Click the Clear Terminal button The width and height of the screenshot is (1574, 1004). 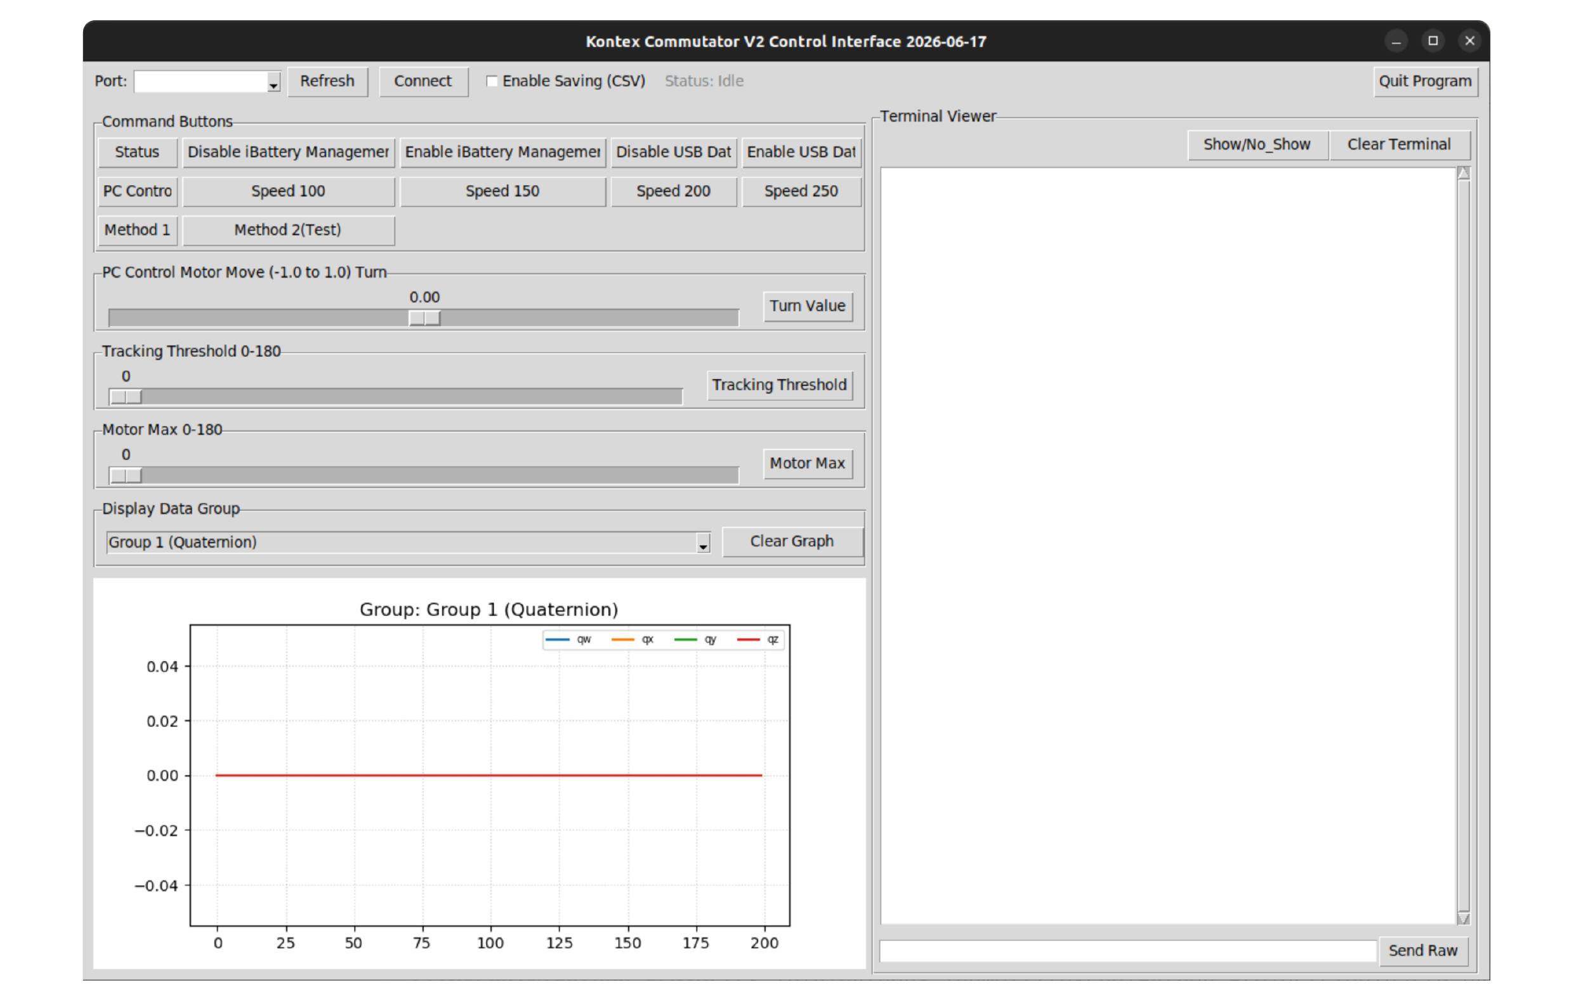point(1400,145)
